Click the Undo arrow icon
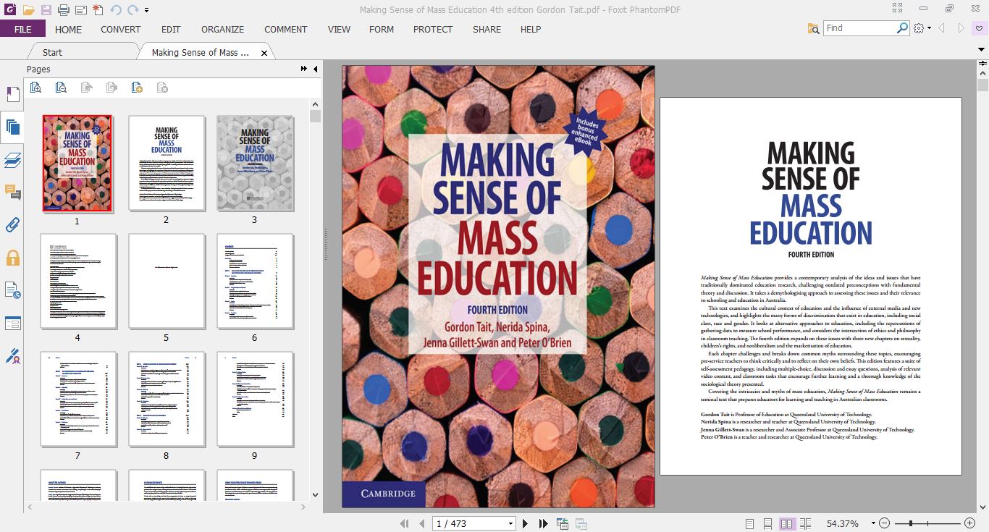989x532 pixels. (116, 10)
